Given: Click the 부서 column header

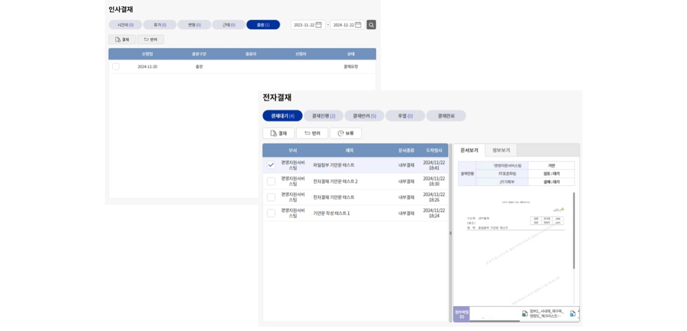Looking at the screenshot, I should point(293,150).
